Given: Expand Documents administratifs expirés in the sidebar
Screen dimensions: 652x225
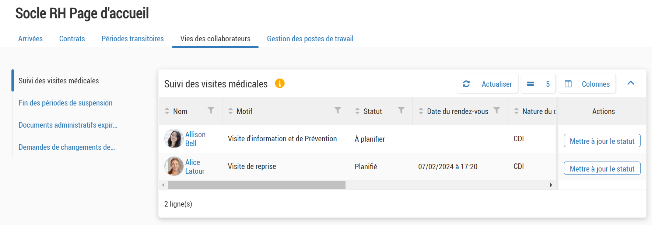Looking at the screenshot, I should 68,125.
